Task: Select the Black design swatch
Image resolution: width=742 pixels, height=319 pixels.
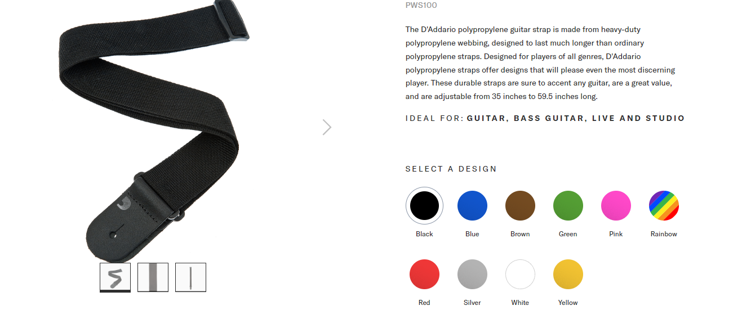Action: [424, 205]
